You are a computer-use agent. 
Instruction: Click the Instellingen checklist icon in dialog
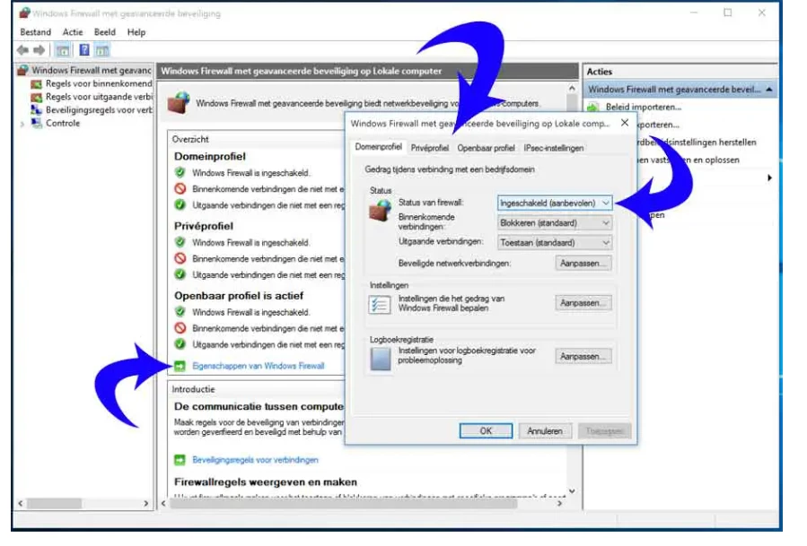pos(380,304)
